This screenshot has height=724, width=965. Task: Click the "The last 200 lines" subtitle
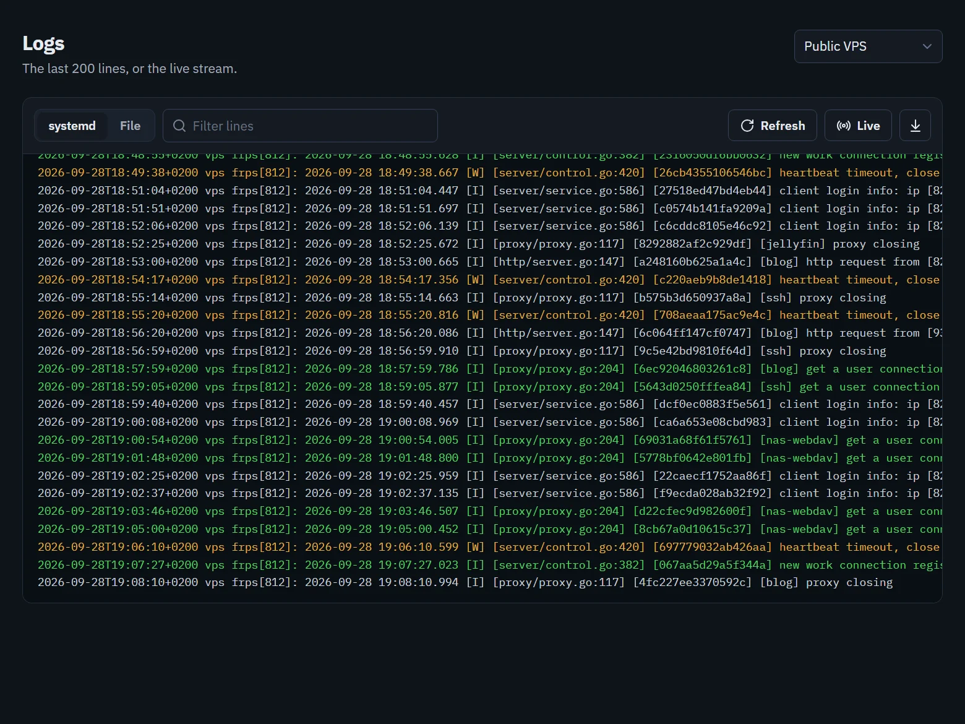click(129, 69)
